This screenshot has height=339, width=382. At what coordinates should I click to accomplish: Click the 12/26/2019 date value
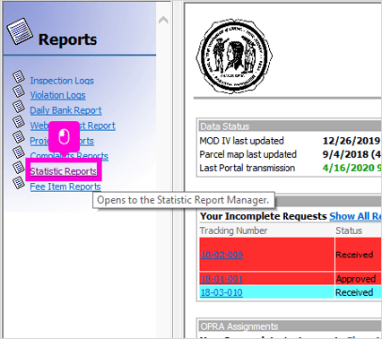click(x=352, y=141)
